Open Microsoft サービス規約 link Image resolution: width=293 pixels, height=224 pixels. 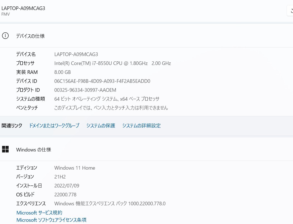pos(39,213)
